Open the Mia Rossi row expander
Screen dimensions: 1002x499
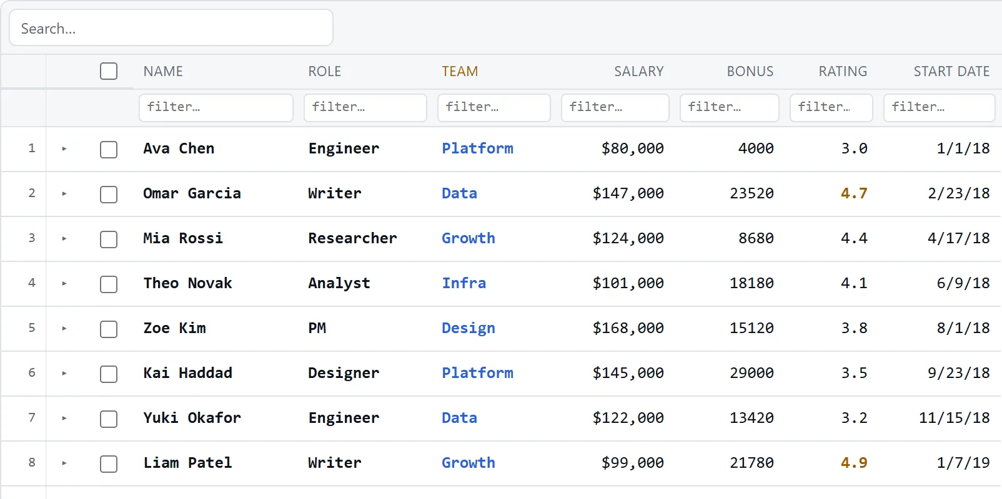[64, 239]
